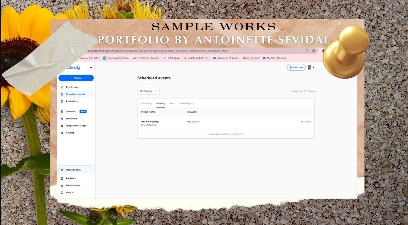
Task: Click the blue Create button
Action: (76, 78)
